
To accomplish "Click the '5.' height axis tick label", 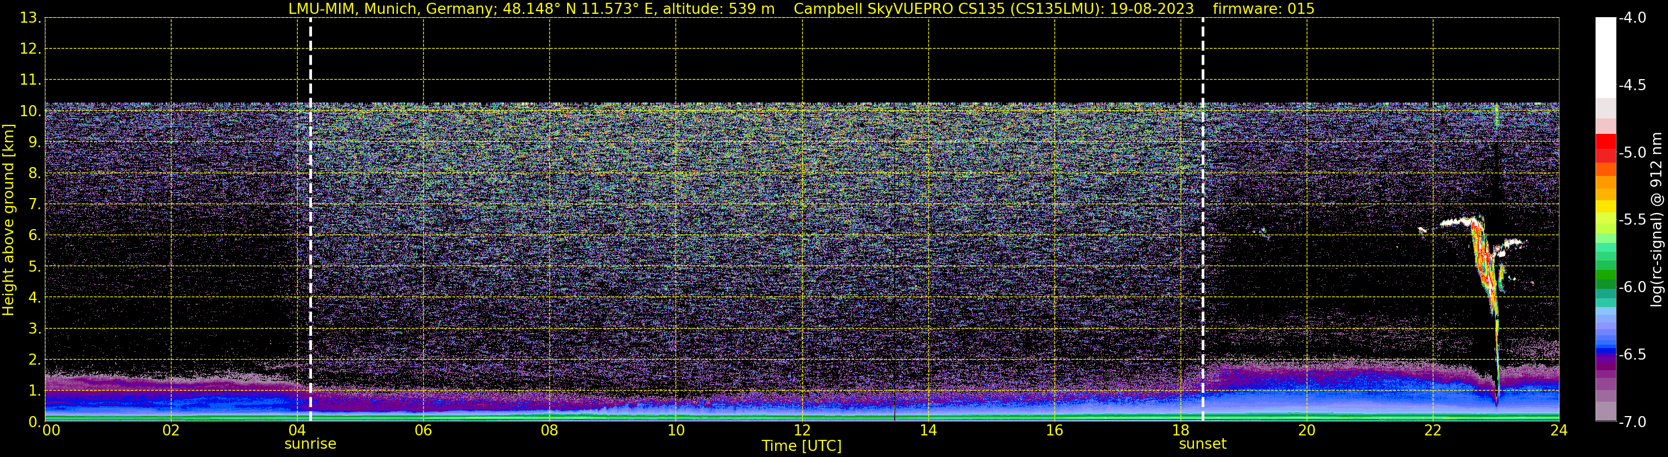I will 35,266.
